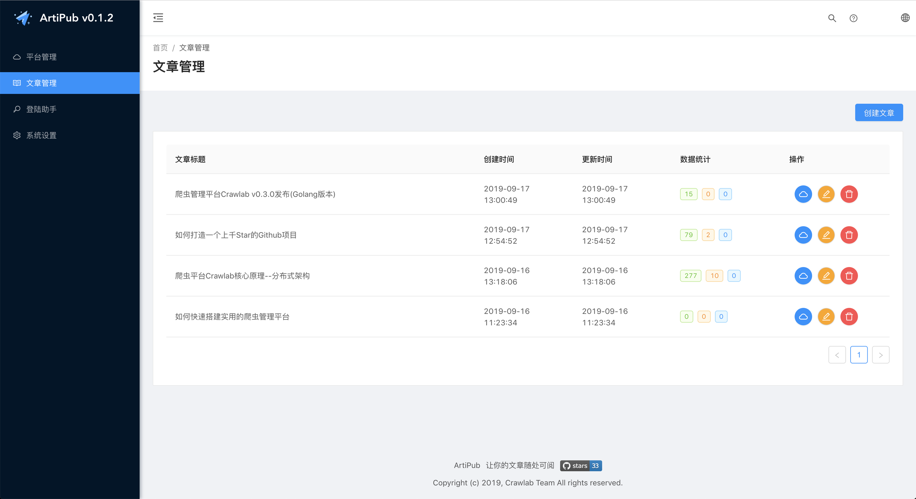This screenshot has width=916, height=499.
Task: Click the GitHub stars badge in footer
Action: tap(580, 466)
